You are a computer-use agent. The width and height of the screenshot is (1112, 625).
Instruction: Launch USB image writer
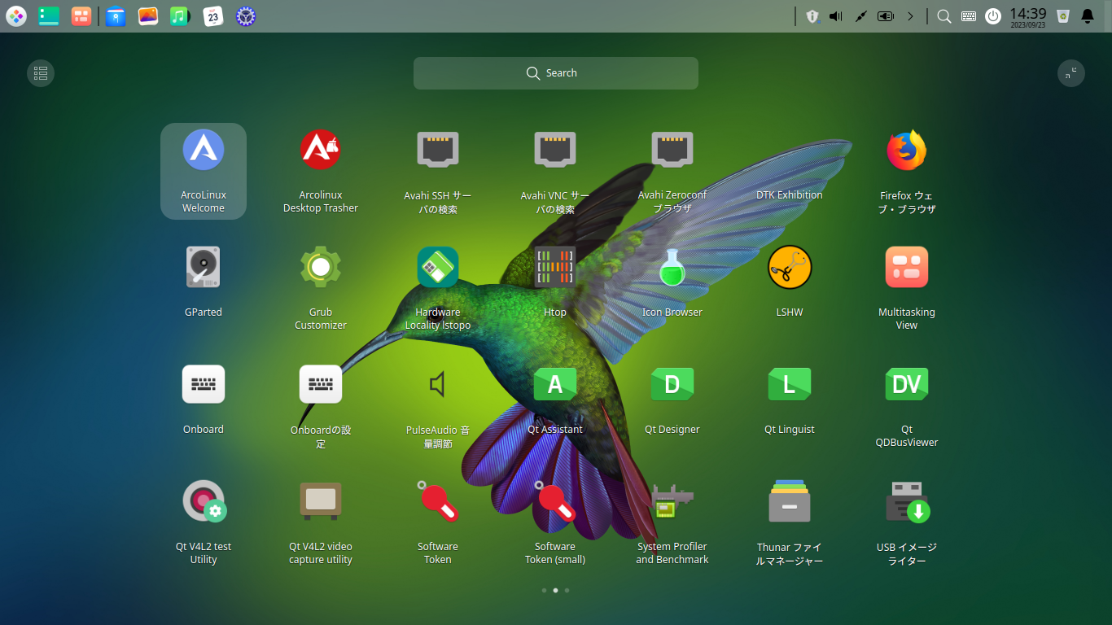[x=907, y=522]
